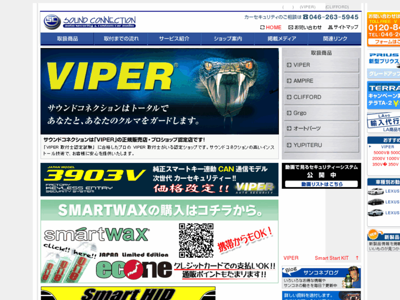
Task: Click the smartwax logo
Action: click(96, 234)
